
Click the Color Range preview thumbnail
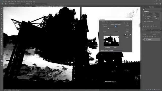(111, 41)
